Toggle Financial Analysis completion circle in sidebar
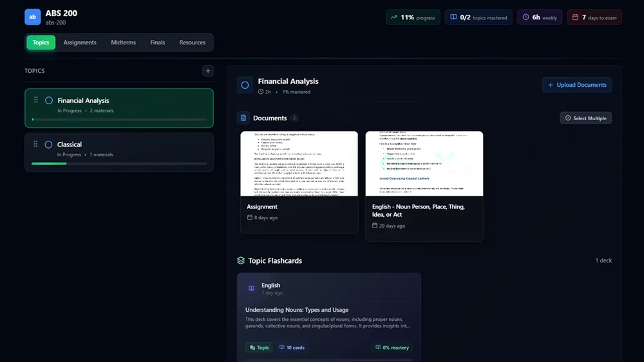Viewport: 644px width, 362px height. (x=49, y=100)
